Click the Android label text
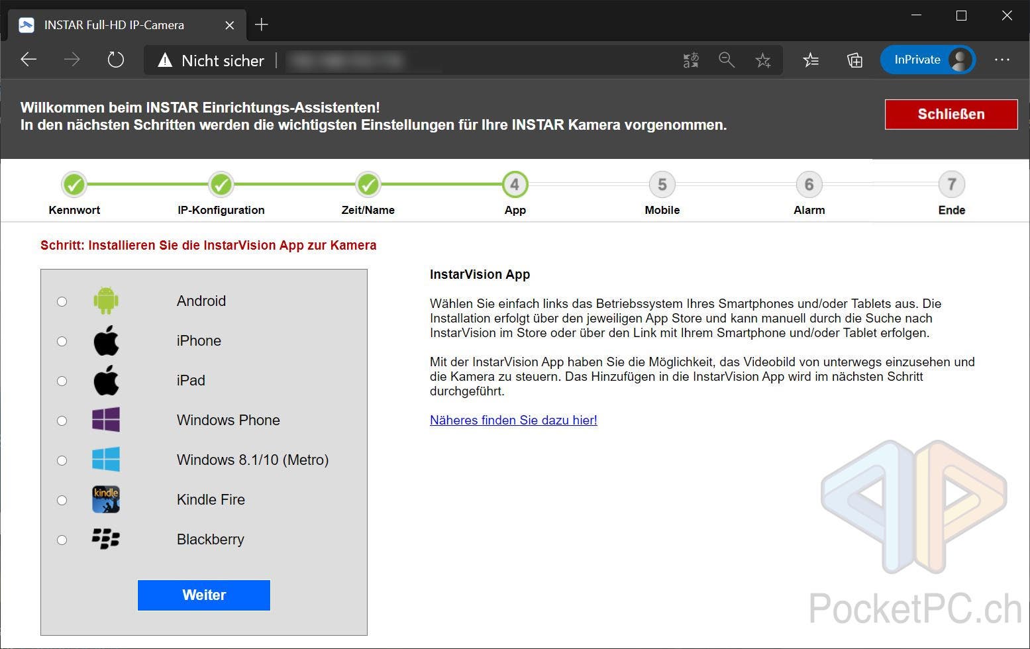Screen dimensions: 1030x649 point(201,301)
